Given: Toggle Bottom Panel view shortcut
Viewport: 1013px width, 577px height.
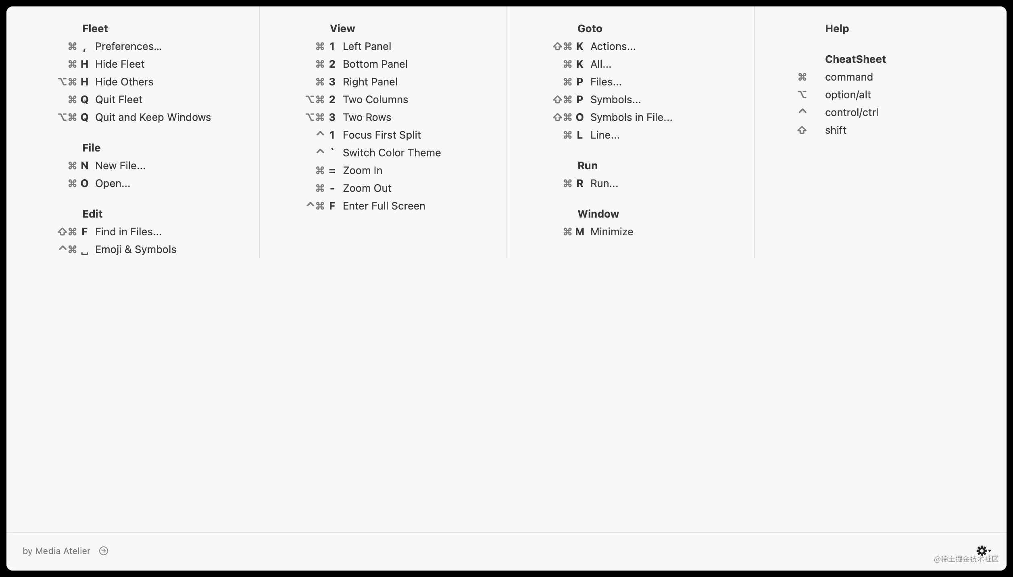Looking at the screenshot, I should 376,64.
